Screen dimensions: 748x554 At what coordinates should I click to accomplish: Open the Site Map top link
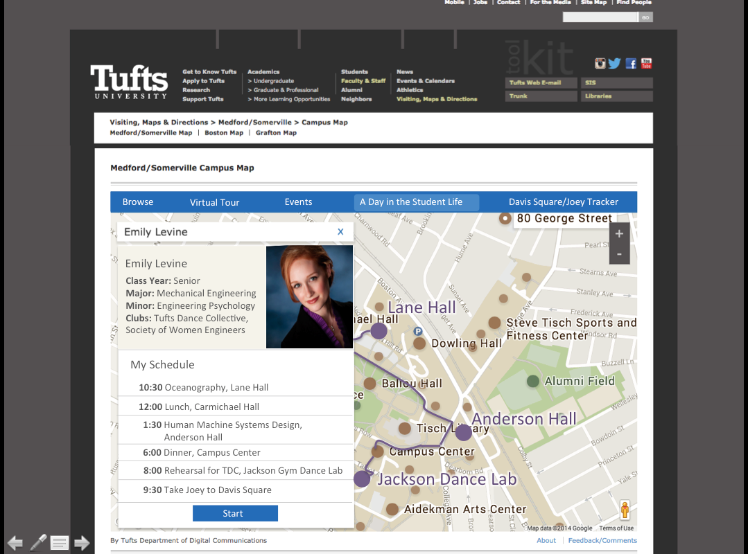point(593,2)
